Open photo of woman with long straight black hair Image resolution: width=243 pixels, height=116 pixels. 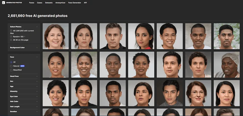pyautogui.click(x=227, y=93)
